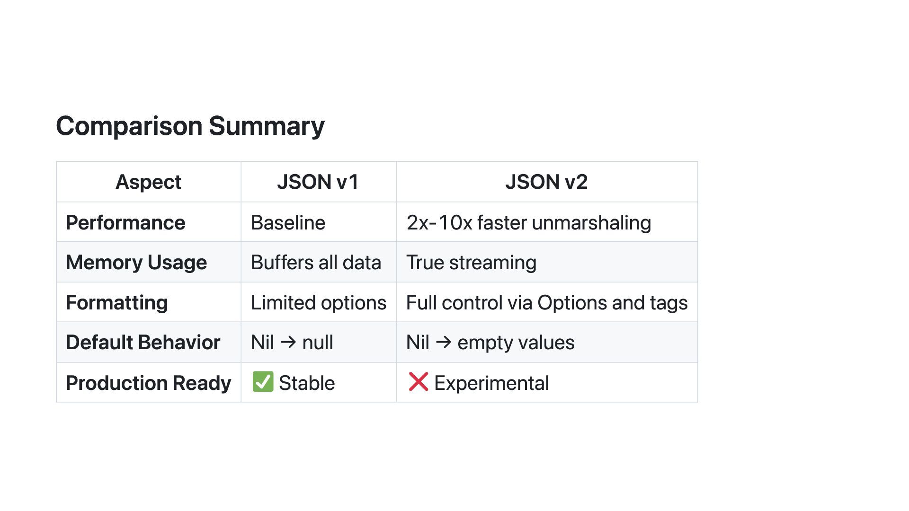Select the JSON v1 column header
This screenshot has height=511, width=909.
point(318,182)
